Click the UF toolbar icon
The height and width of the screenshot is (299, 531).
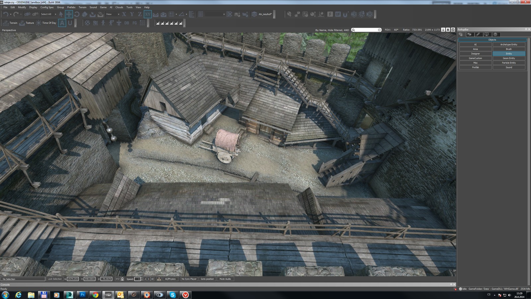[338, 14]
